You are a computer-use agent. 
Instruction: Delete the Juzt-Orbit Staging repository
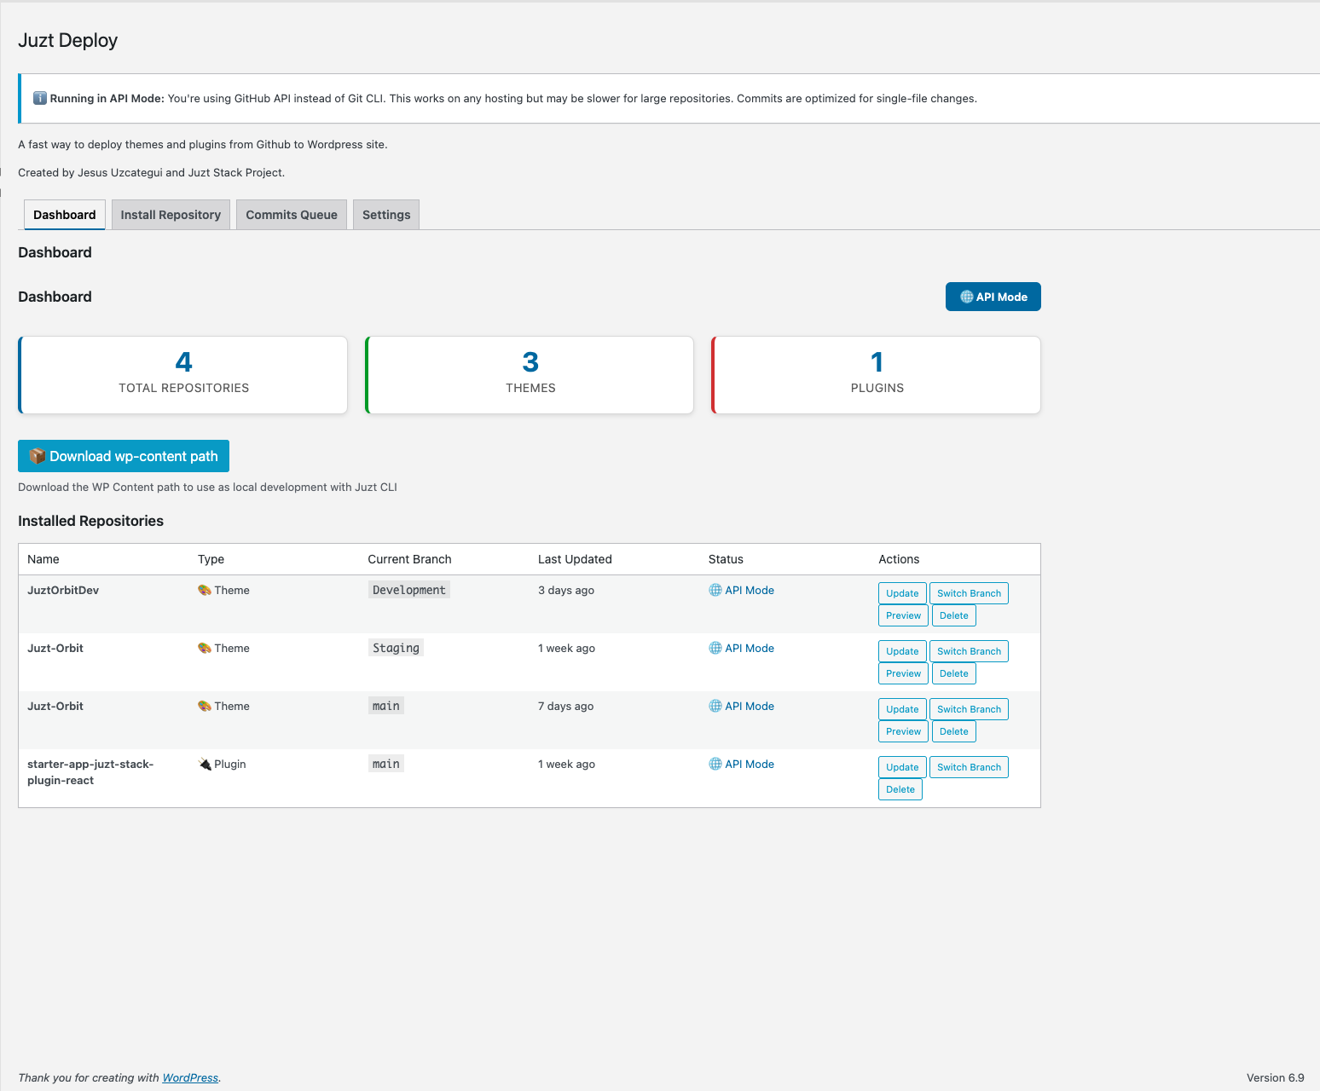954,673
